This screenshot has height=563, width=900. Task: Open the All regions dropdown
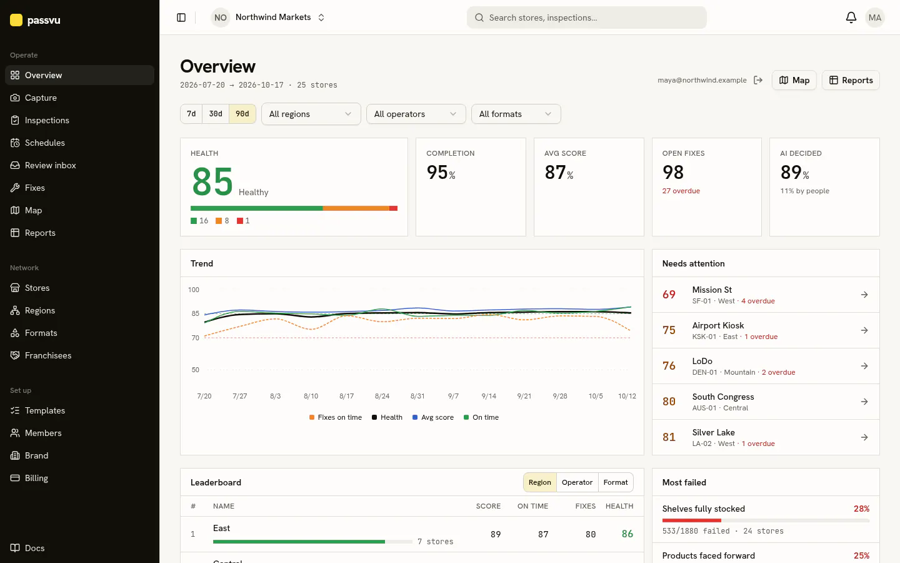click(311, 114)
